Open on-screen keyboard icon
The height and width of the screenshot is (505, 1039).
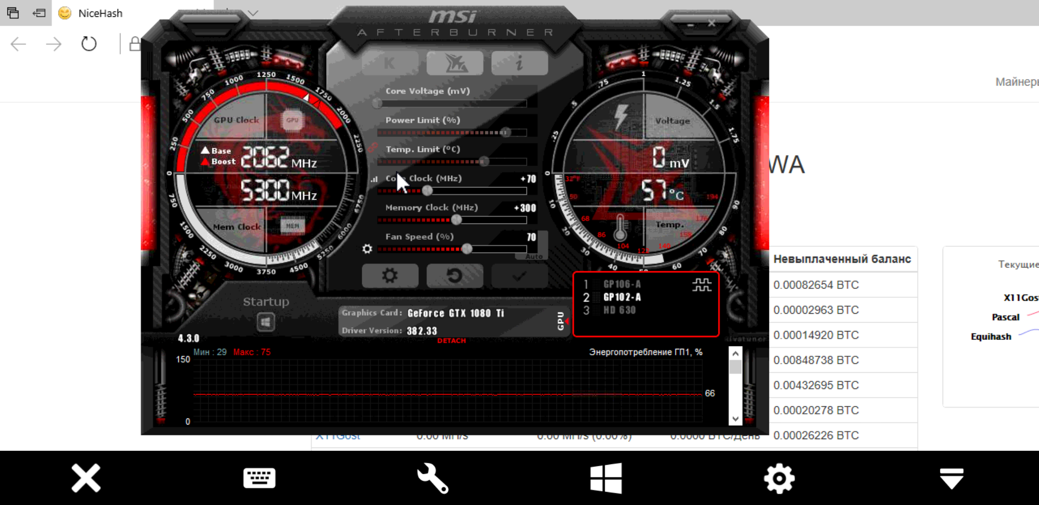tap(259, 478)
